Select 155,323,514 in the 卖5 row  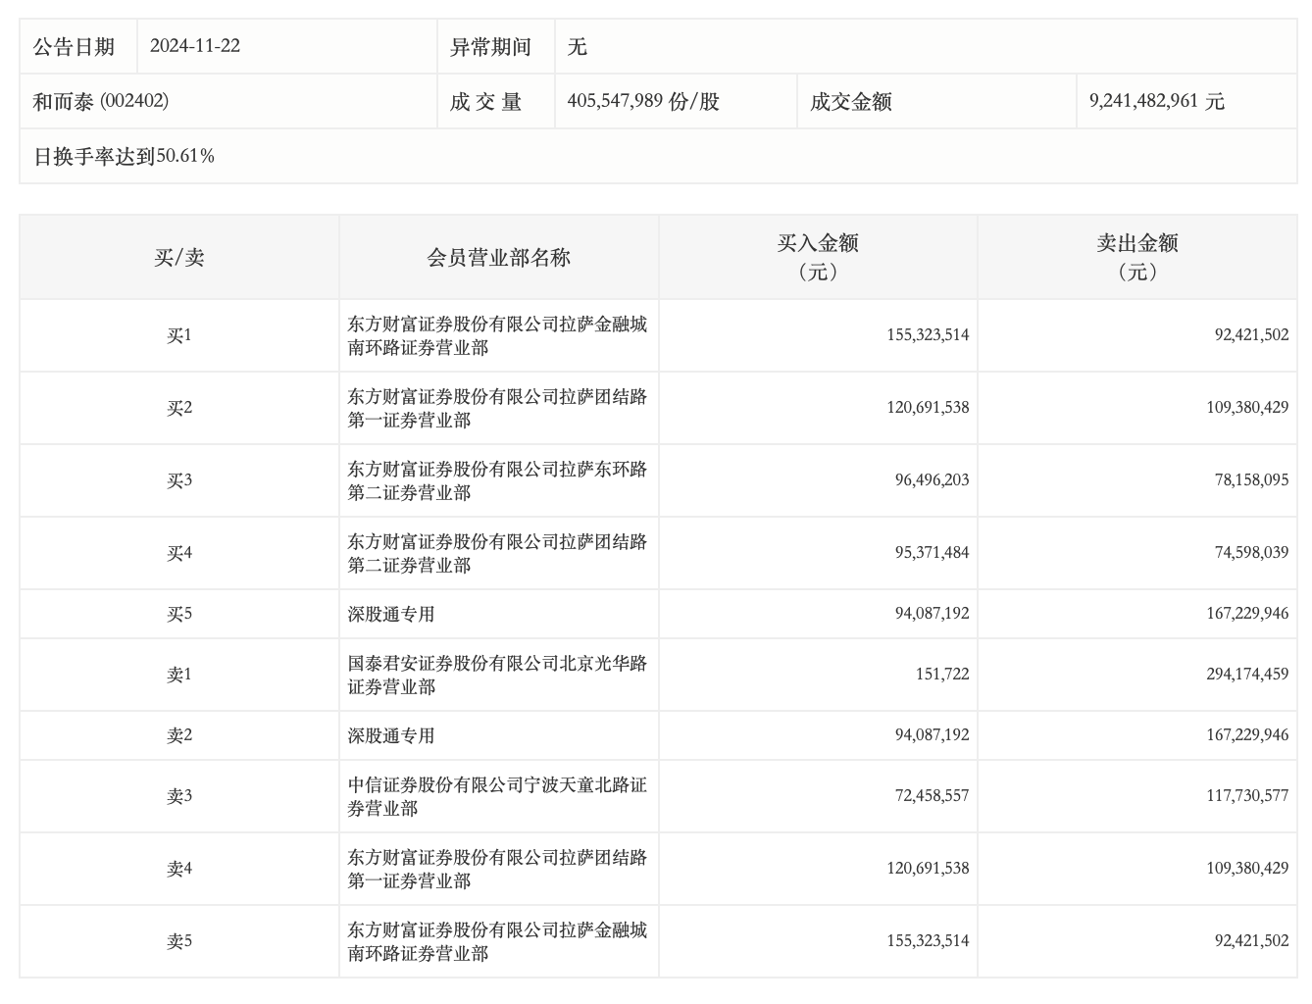pyautogui.click(x=928, y=941)
